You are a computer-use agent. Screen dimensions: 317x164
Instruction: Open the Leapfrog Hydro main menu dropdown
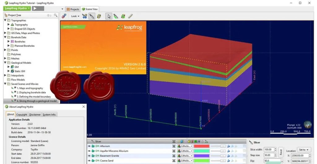(17, 8)
